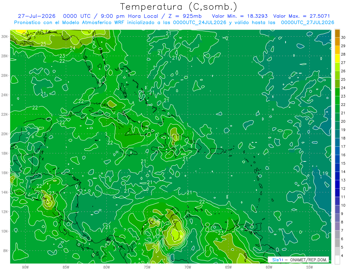Click the color bar label '20'

click(x=343, y=121)
